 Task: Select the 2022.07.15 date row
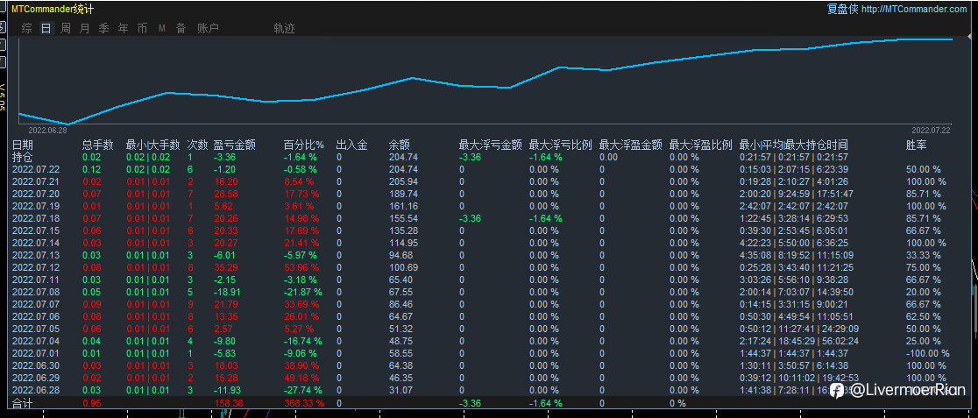(x=36, y=230)
